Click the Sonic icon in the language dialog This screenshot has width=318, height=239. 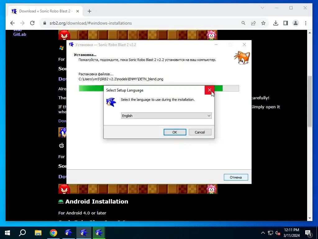click(x=111, y=102)
